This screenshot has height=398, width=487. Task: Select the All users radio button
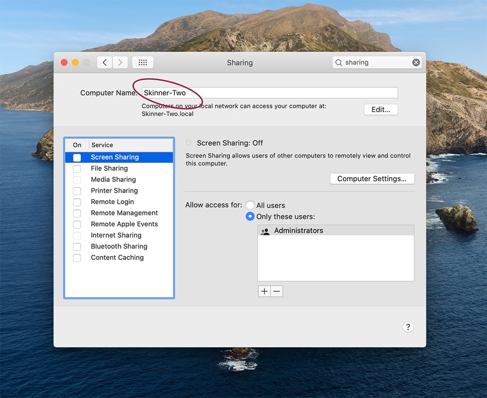[250, 205]
